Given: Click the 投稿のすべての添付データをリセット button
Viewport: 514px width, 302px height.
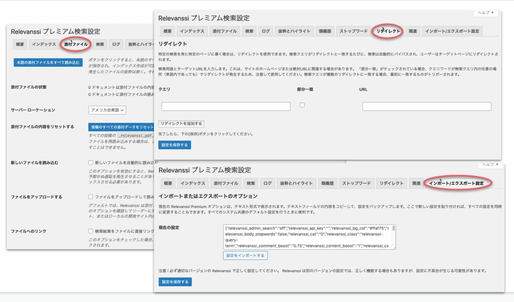Looking at the screenshot, I should pos(121,127).
